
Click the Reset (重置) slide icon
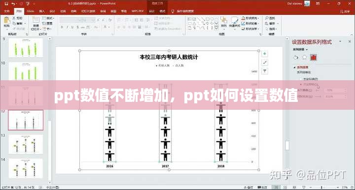click(44, 23)
